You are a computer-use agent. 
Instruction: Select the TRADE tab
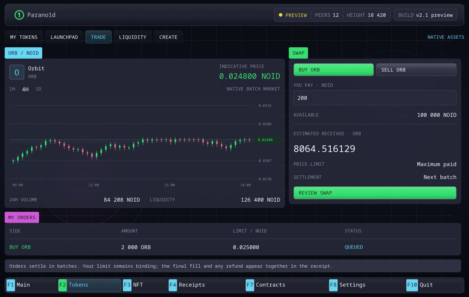[98, 37]
